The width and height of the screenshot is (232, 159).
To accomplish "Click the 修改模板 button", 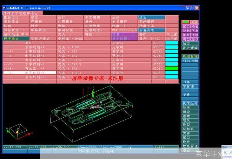I will [x=16, y=22].
